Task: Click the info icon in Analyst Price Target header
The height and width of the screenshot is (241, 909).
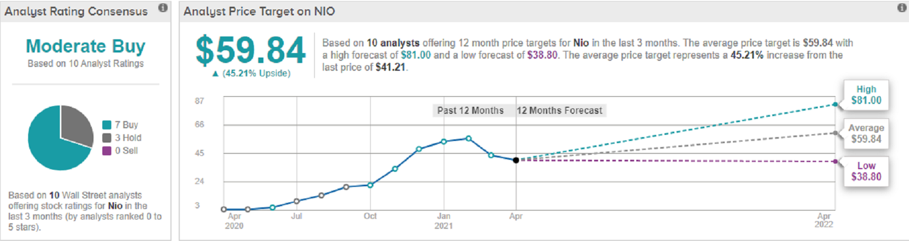Action: tap(901, 8)
